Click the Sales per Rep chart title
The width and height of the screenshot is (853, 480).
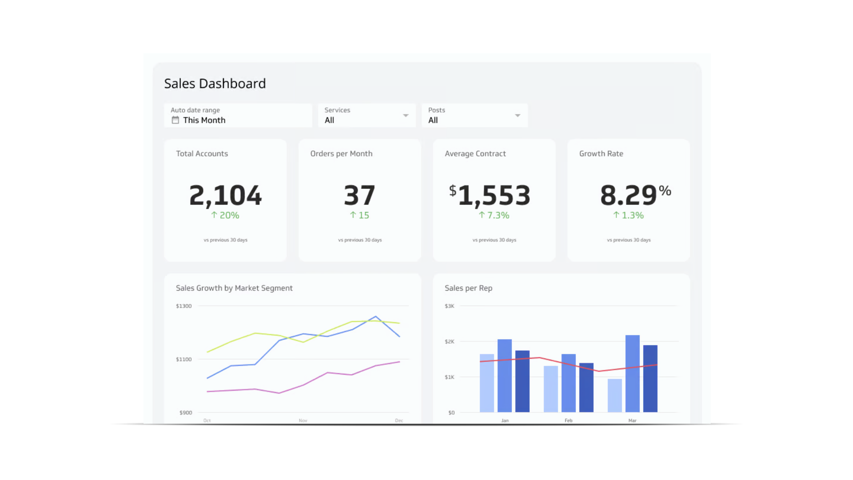469,288
